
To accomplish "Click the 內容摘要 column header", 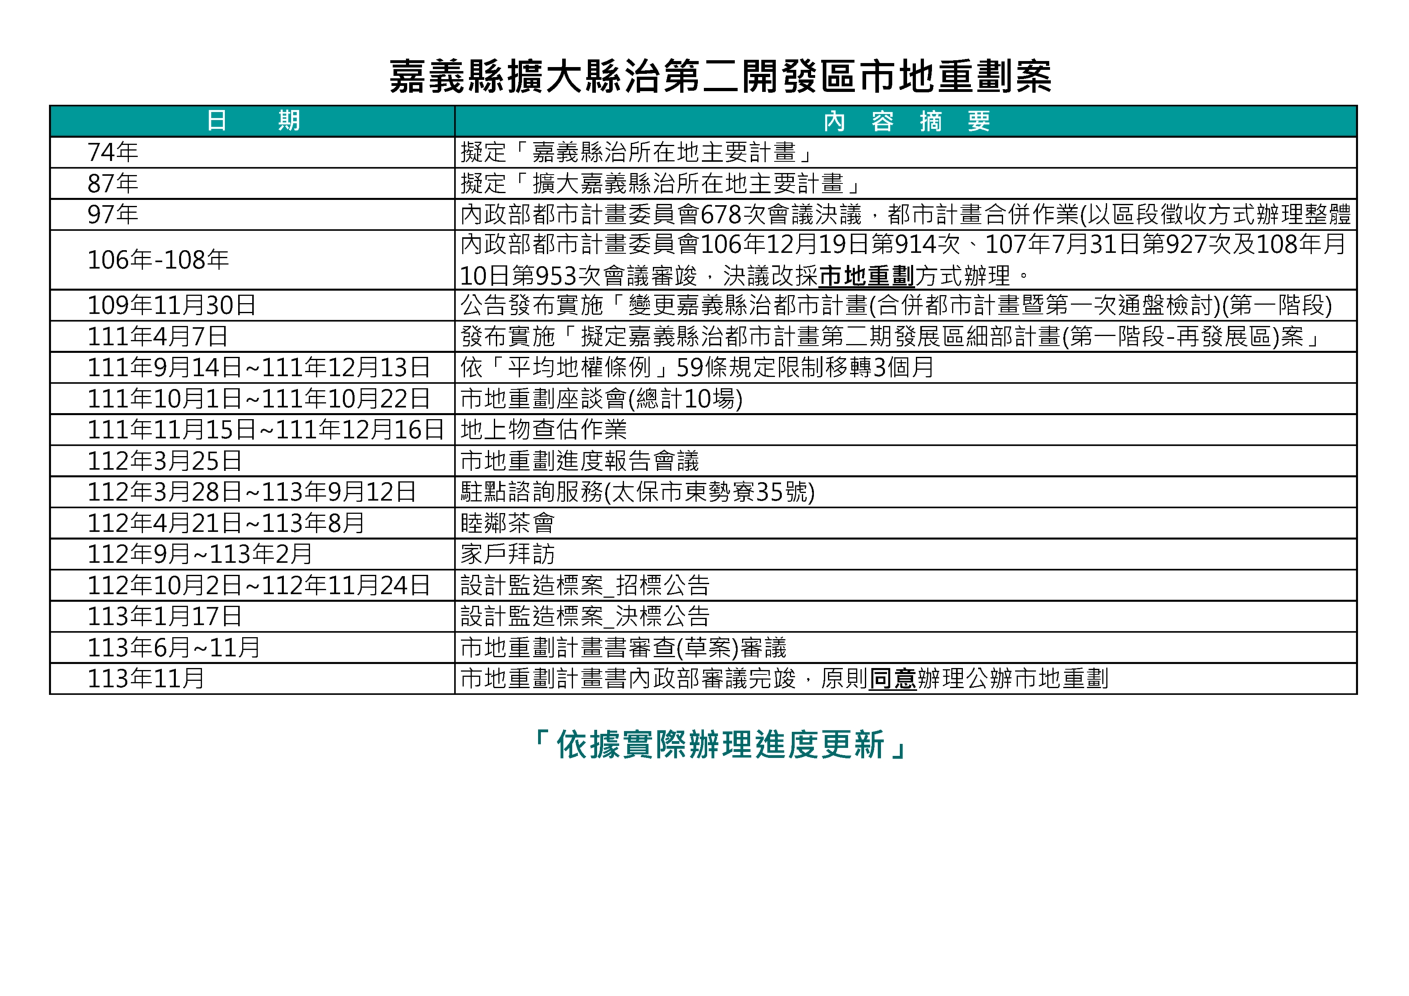I will 906,121.
